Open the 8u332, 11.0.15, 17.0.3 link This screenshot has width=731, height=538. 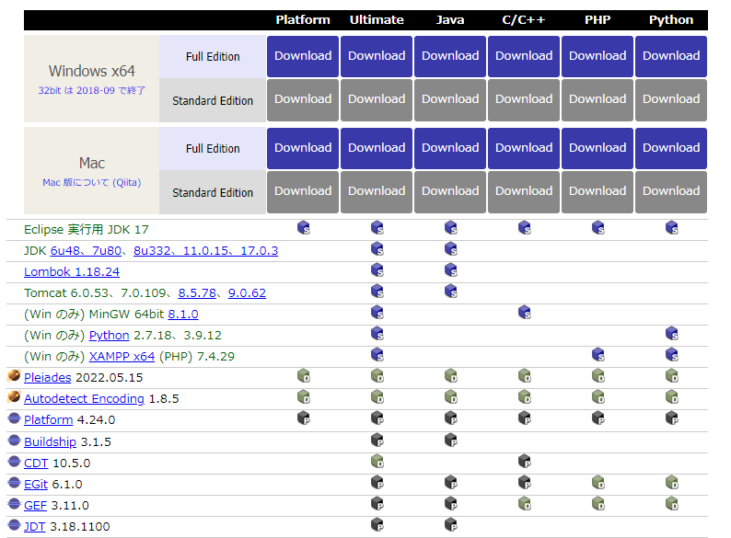[205, 250]
